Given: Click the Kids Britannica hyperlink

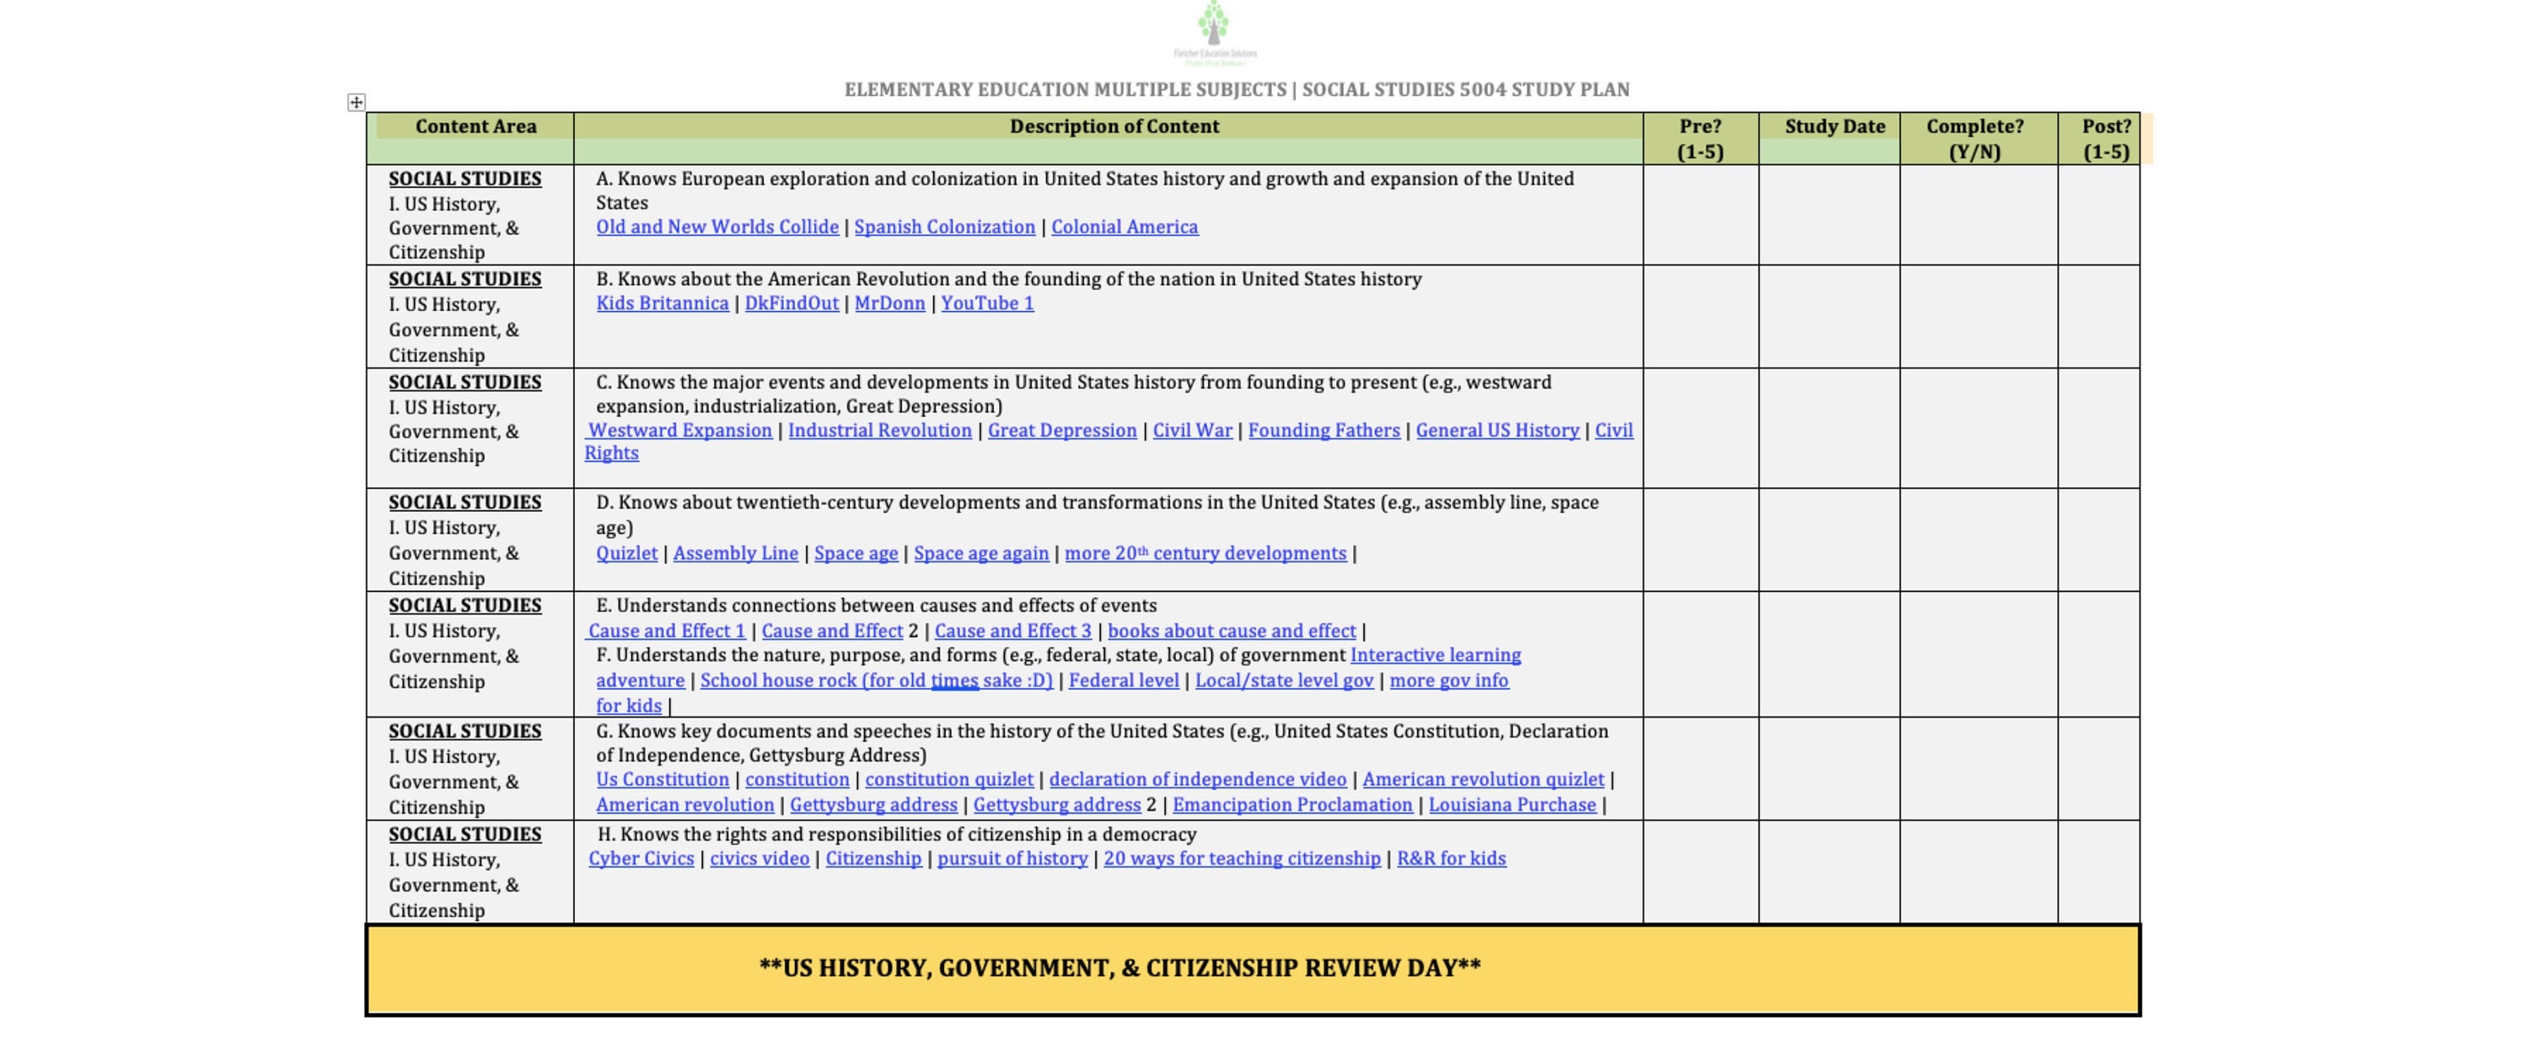Looking at the screenshot, I should 662,304.
